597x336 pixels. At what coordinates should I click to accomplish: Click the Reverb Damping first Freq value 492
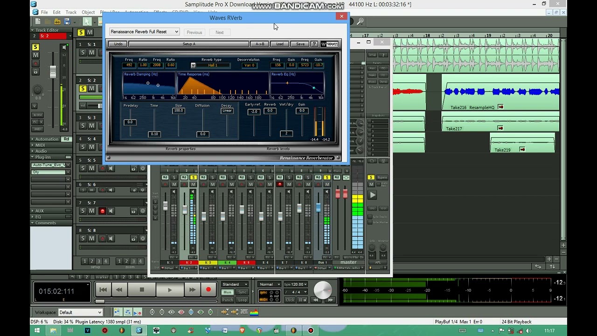(x=129, y=65)
